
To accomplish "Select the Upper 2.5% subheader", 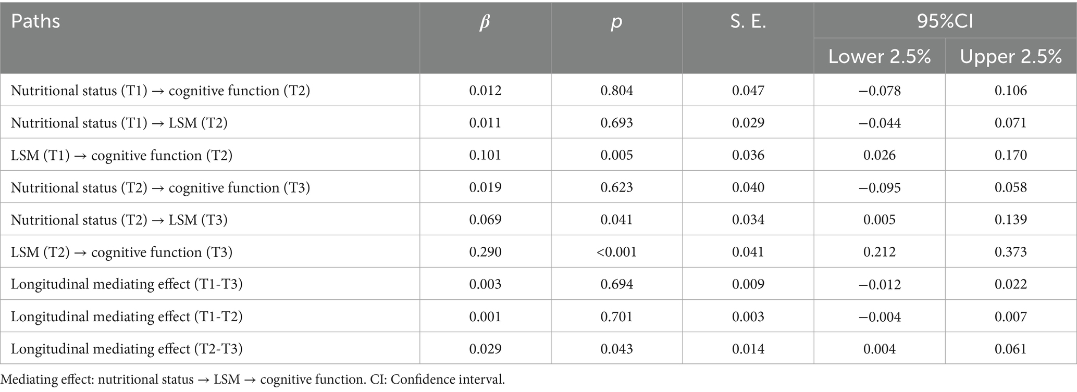I will (1011, 57).
